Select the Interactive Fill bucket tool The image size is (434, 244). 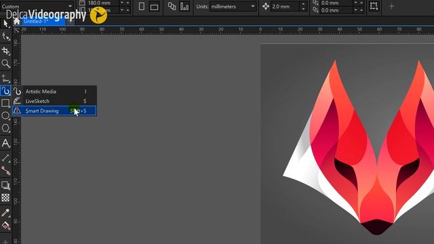click(5, 226)
